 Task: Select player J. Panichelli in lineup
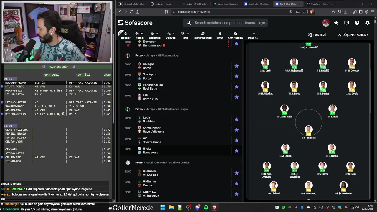point(308,132)
